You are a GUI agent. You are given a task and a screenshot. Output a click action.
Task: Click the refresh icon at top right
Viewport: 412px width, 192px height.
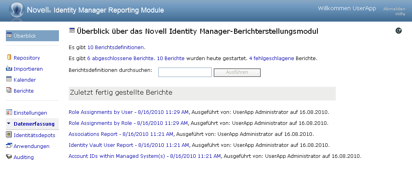[399, 30]
